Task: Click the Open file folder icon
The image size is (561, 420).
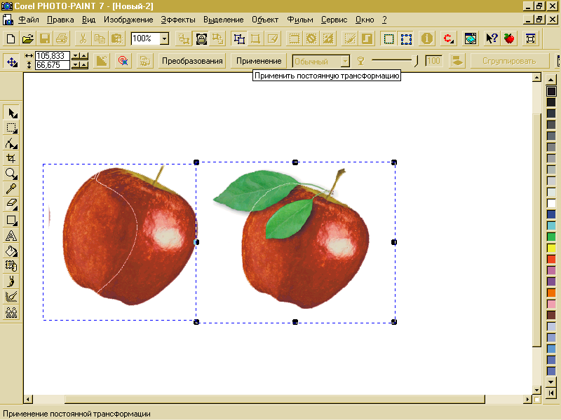Action: (28, 38)
